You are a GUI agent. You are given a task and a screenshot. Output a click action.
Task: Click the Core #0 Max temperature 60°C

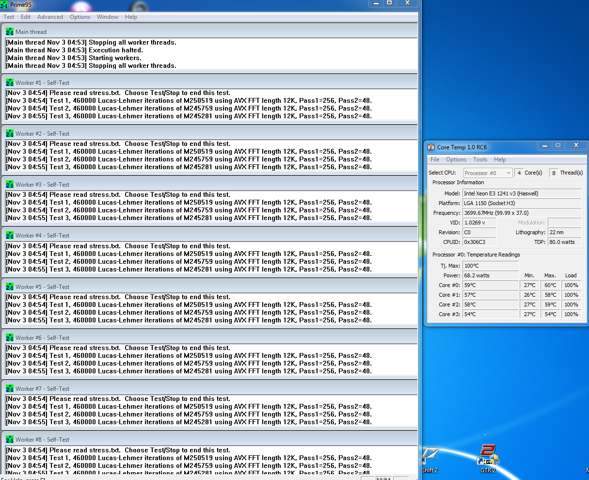point(550,285)
